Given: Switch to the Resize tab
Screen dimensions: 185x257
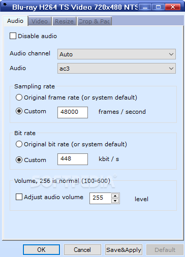Looking at the screenshot, I should 65,21.
